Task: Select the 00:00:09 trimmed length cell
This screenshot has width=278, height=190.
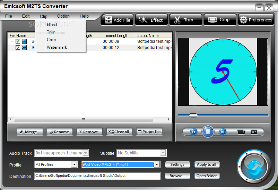Action: (x=111, y=41)
